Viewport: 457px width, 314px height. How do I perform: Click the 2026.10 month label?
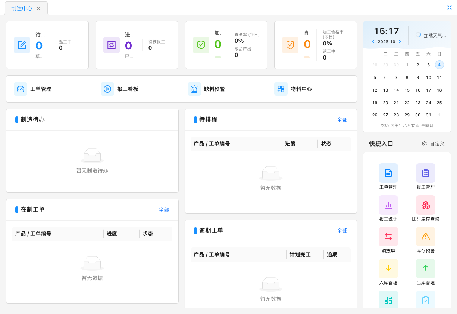[386, 42]
